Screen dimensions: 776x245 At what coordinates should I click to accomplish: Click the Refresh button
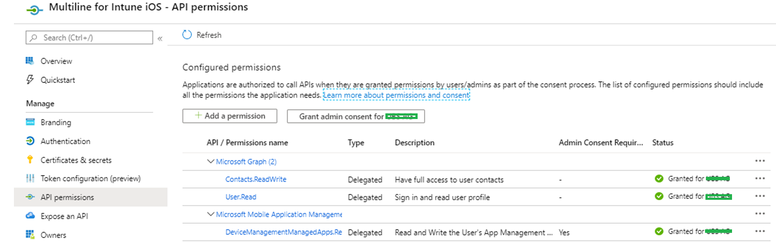click(x=202, y=35)
